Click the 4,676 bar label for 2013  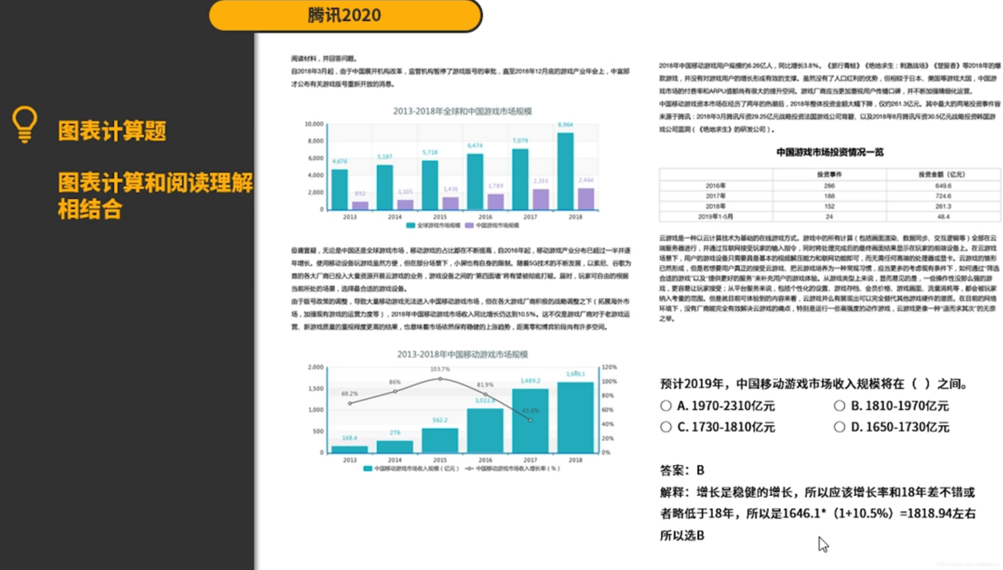339,161
